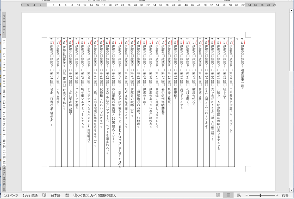Click the spelling and proofing check icon
This screenshot has width=294, height=199.
[44, 196]
